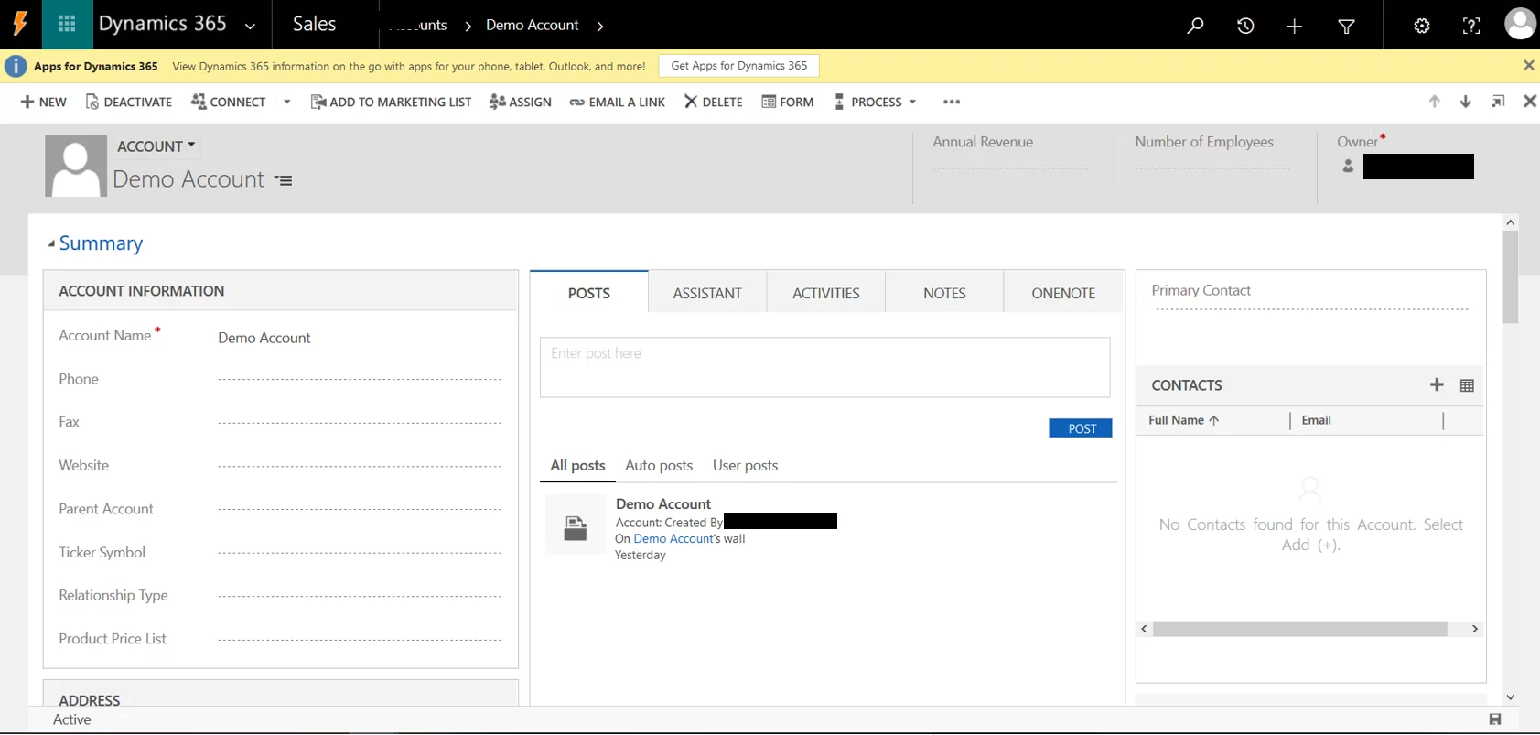Open the ACCOUNT form selector dropdown
Screen dimensions: 1540x735
[156, 146]
